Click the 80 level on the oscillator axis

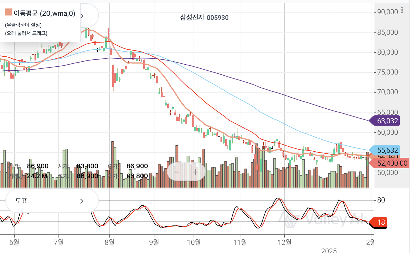(381, 200)
